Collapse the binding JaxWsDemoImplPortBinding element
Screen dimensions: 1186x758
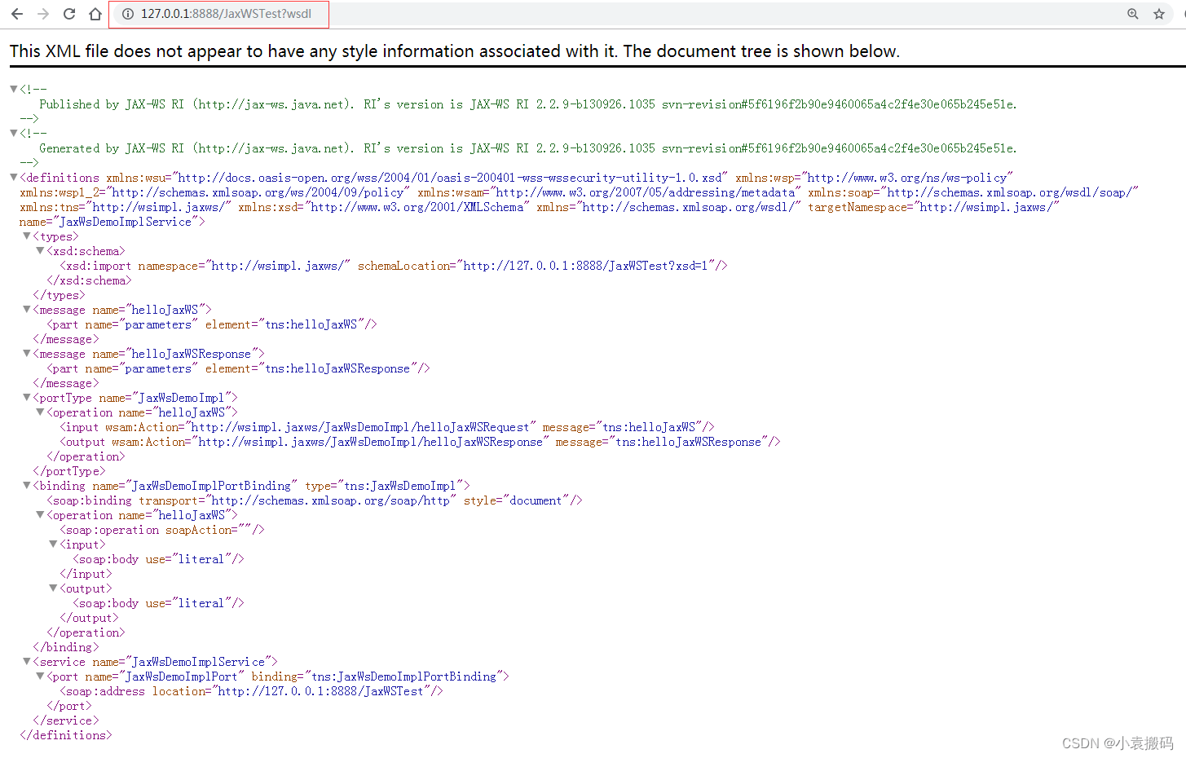pyautogui.click(x=27, y=485)
